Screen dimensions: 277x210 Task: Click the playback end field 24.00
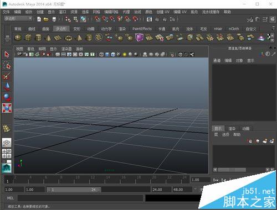pos(161,190)
